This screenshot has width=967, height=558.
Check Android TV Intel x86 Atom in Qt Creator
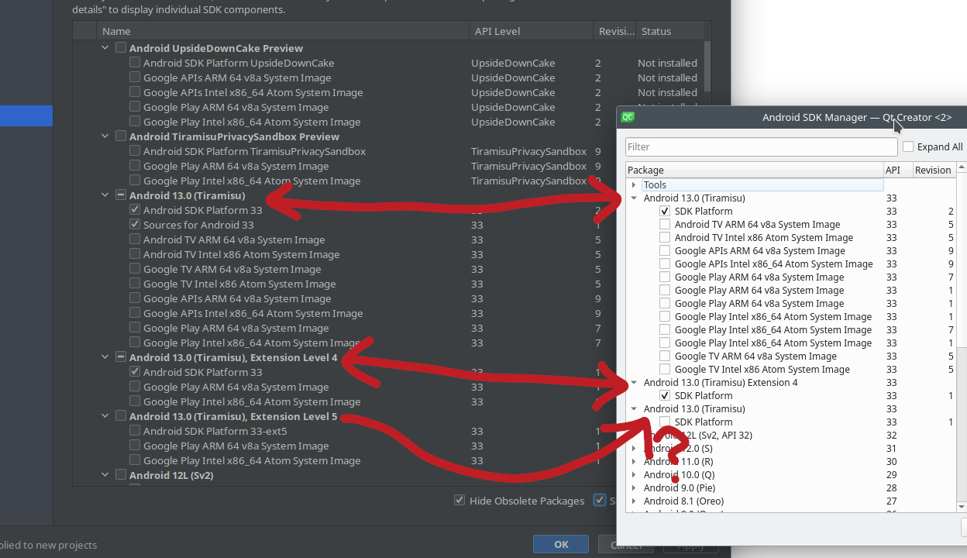[665, 238]
